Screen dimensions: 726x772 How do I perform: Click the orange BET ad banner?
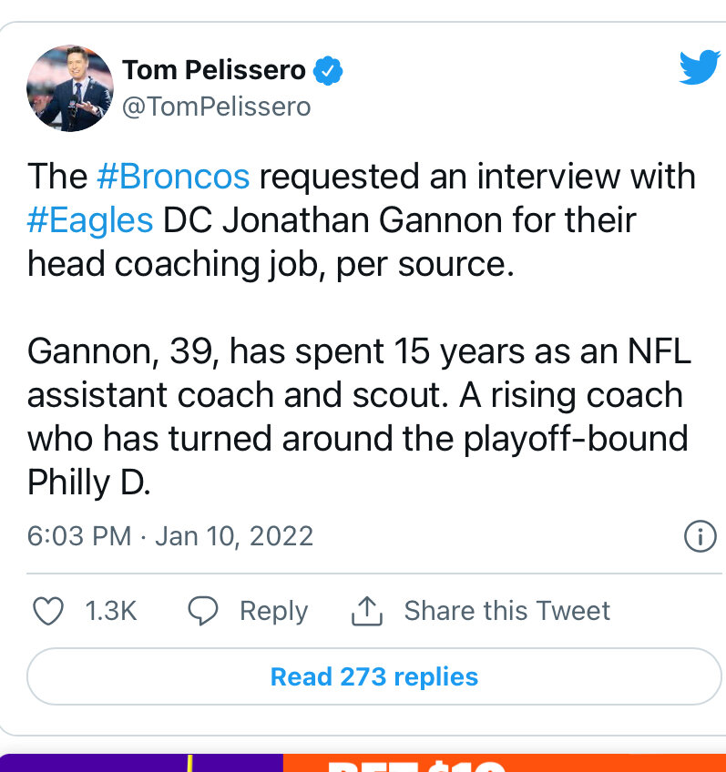504,763
